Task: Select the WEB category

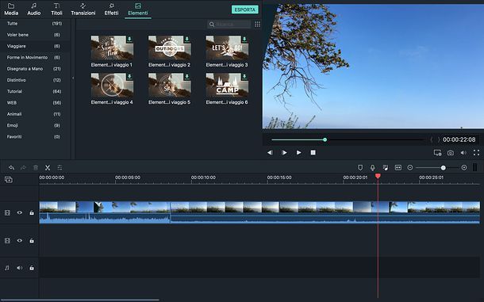Action: [x=34, y=103]
